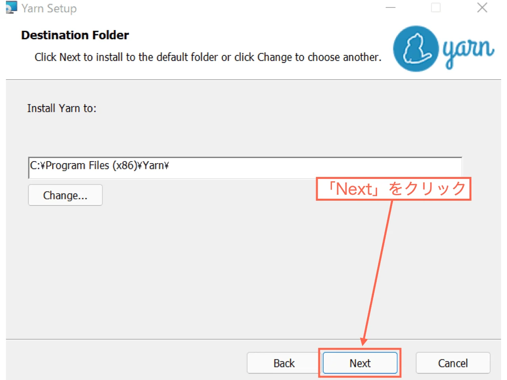Maximize the Yarn Setup window
This screenshot has height=380, width=507.
click(436, 8)
